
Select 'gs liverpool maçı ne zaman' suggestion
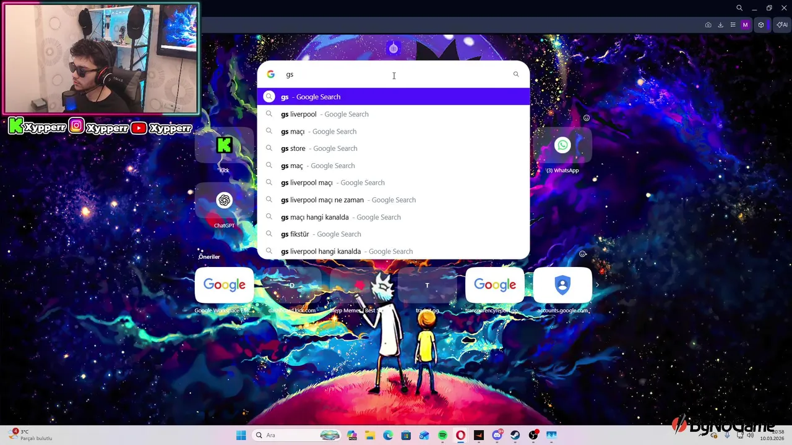tap(394, 200)
